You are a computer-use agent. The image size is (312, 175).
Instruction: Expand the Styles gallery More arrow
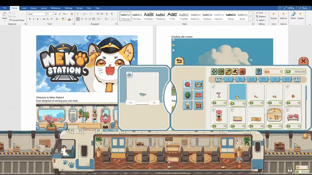click(250, 16)
